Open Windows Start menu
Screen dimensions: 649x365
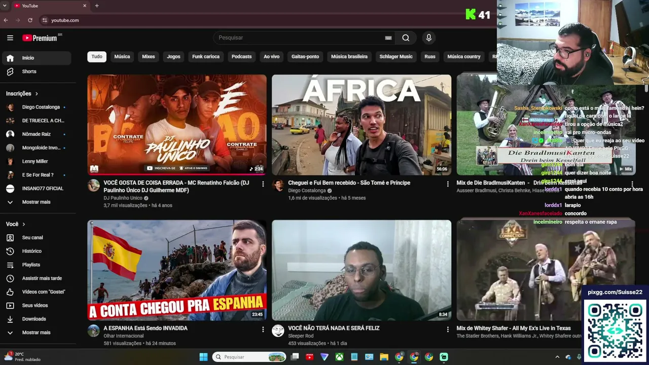(203, 357)
